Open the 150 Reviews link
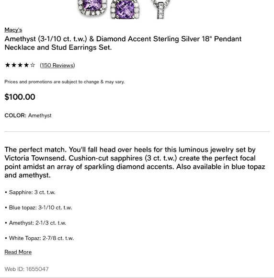 (57, 65)
